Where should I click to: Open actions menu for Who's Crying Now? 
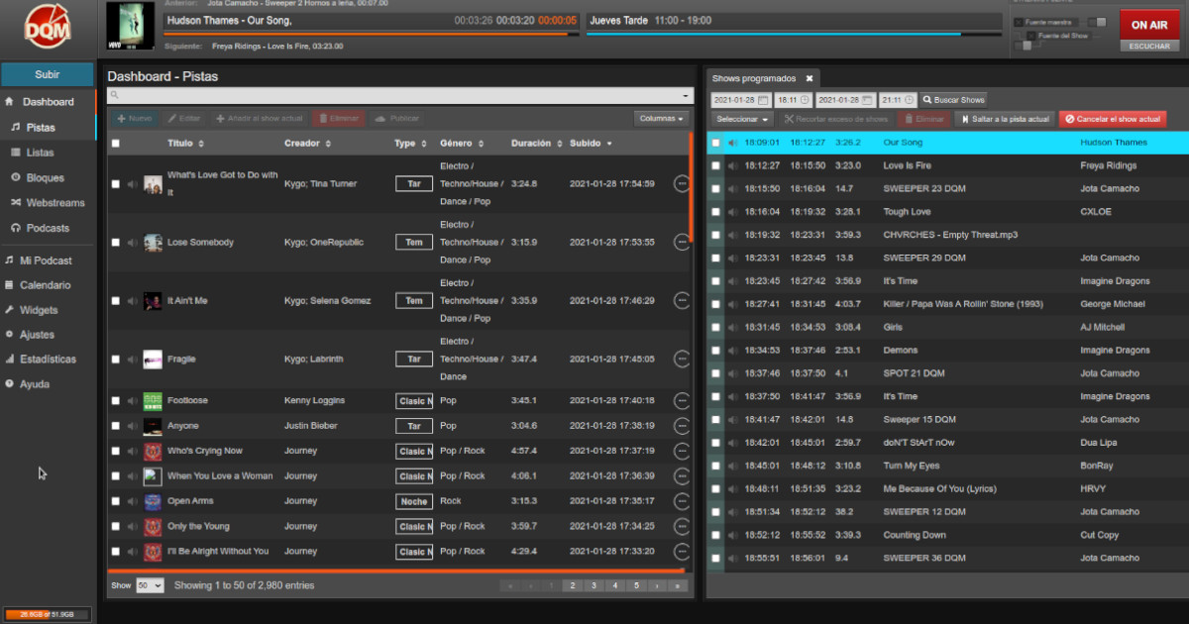[681, 451]
